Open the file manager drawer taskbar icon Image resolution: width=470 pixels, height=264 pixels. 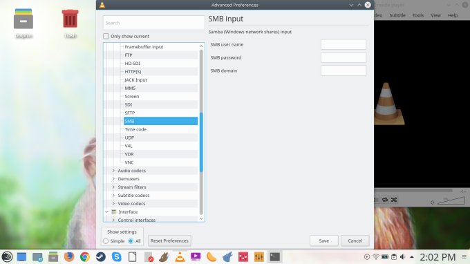click(53, 257)
